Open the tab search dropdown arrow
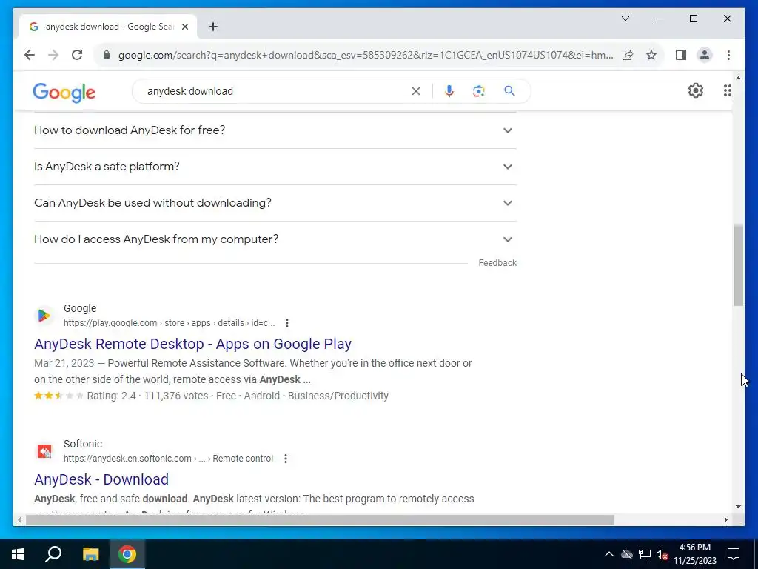The width and height of the screenshot is (758, 569). (625, 19)
